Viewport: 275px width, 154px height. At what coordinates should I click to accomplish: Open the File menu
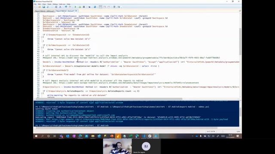(x=35, y=4)
